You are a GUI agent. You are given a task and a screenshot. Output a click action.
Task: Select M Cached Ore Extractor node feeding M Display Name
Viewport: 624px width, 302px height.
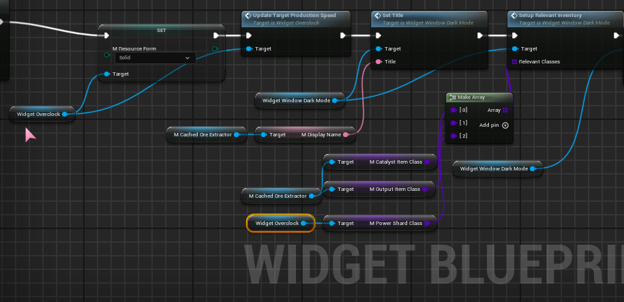pos(206,135)
